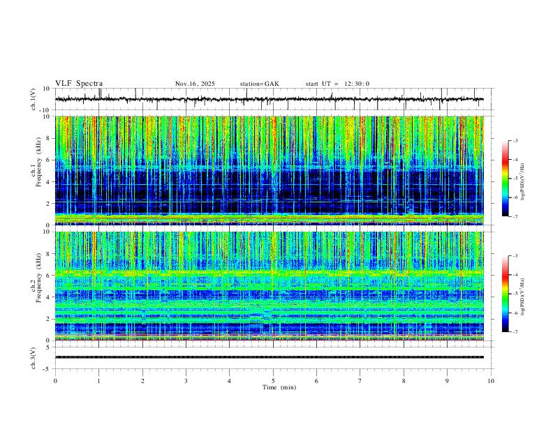Click the time axis tick label '0'
The height and width of the screenshot is (427, 553).
[55, 381]
